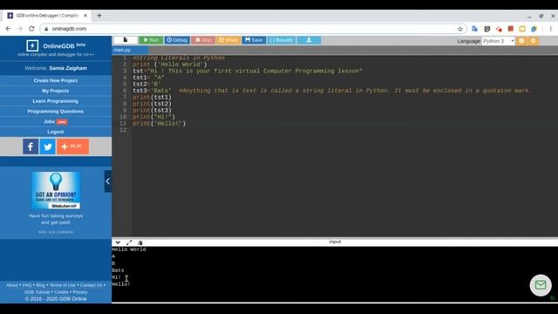The image size is (558, 314).
Task: Open the Privacy footer link
Action: click(80, 292)
